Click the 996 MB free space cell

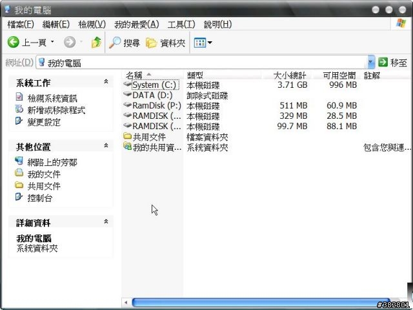[343, 85]
